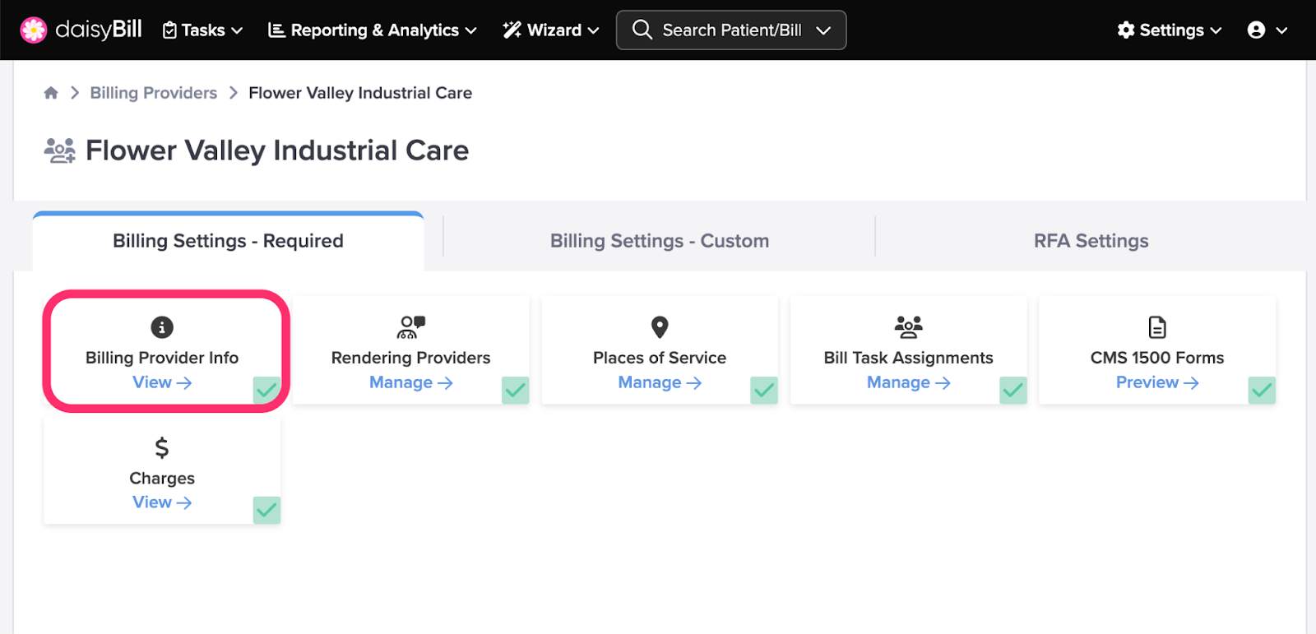This screenshot has height=634, width=1316.
Task: Click the user account avatar icon
Action: click(1256, 30)
